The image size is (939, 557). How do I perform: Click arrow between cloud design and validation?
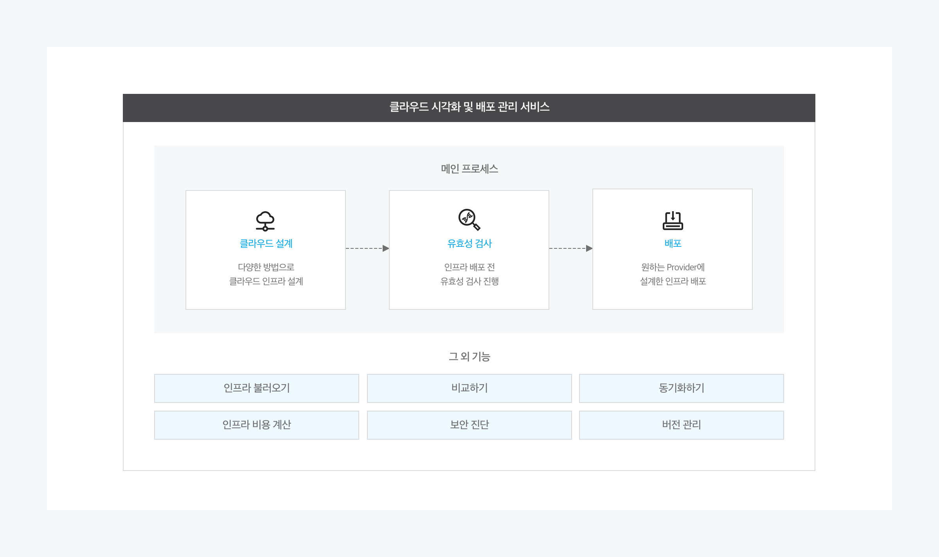point(367,248)
